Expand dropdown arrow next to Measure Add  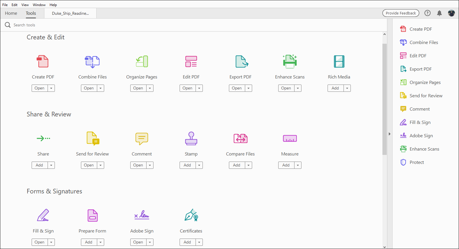pyautogui.click(x=298, y=165)
